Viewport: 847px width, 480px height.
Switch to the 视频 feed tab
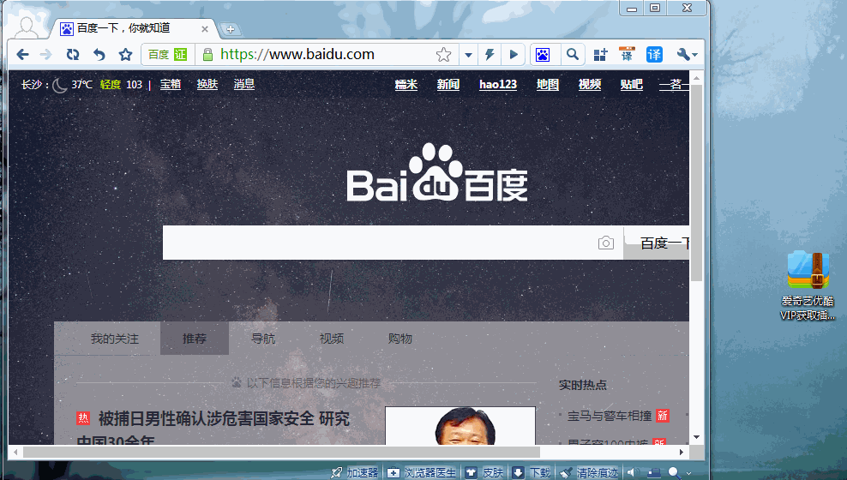(332, 339)
